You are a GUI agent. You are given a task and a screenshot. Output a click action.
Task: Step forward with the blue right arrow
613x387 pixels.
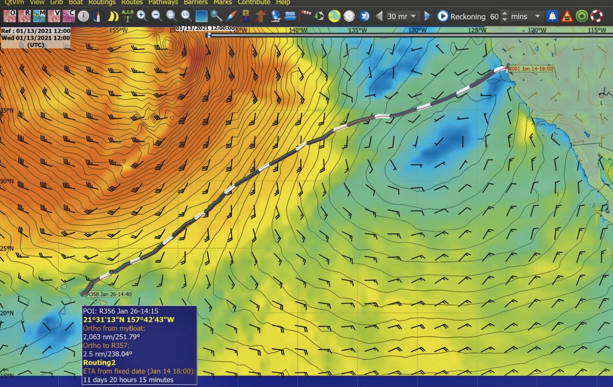[428, 17]
